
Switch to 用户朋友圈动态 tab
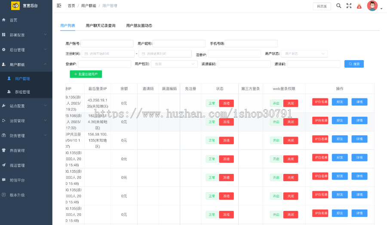click(139, 26)
